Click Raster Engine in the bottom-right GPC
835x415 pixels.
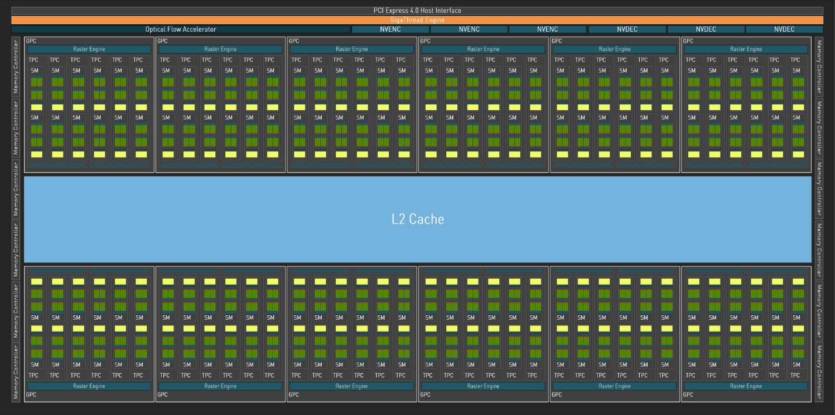[746, 386]
